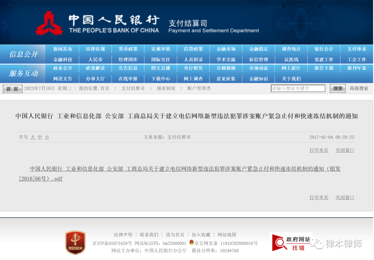Image resolution: width=374 pixels, height=260 pixels.
Task: Open 高级搜索 advanced search
Action: point(358,88)
